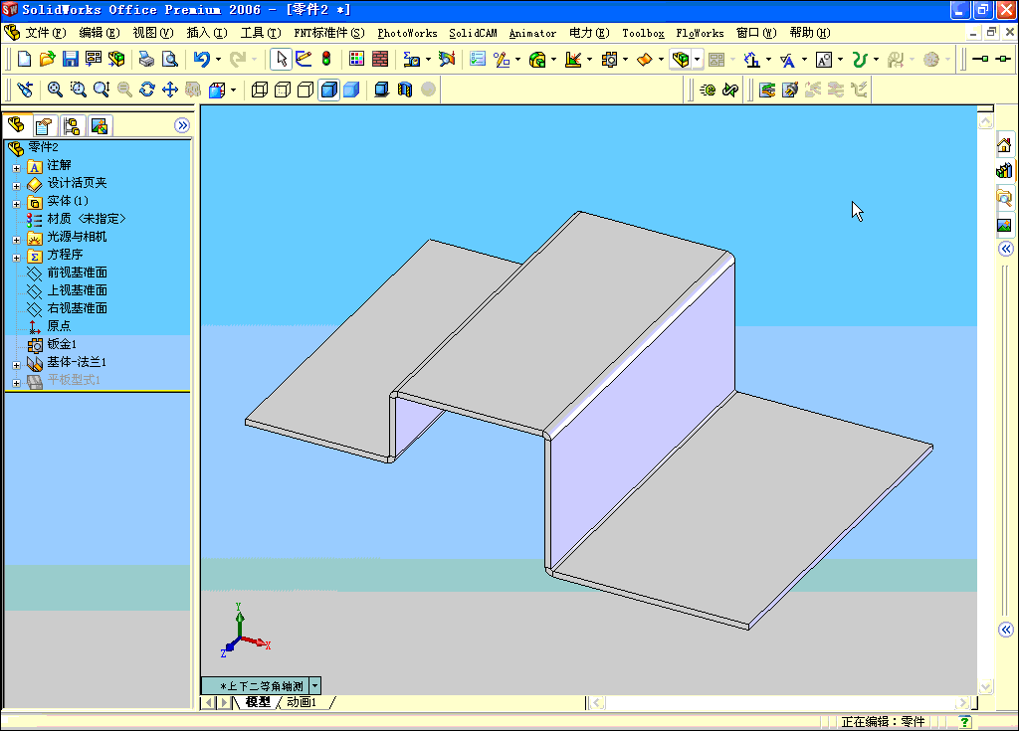This screenshot has width=1019, height=731.
Task: Click the colored grid options icon
Action: coord(356,59)
